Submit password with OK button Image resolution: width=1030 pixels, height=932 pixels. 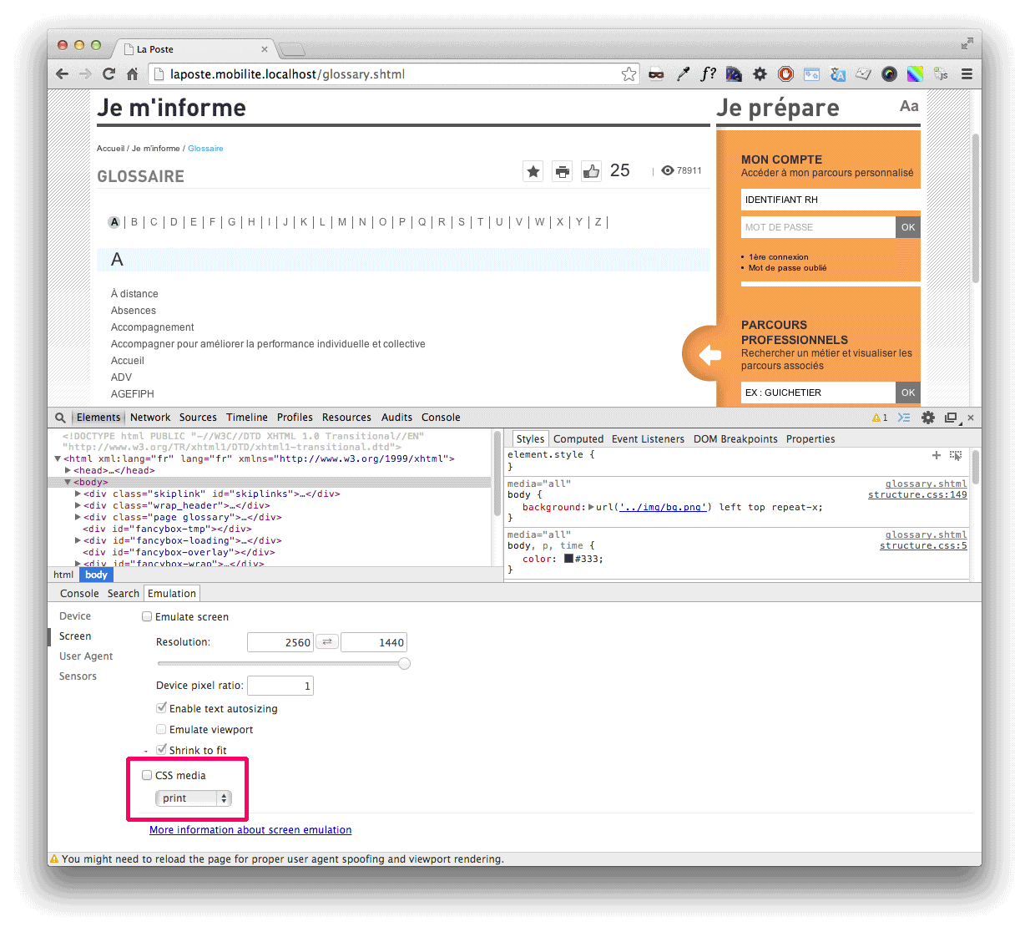tap(908, 227)
